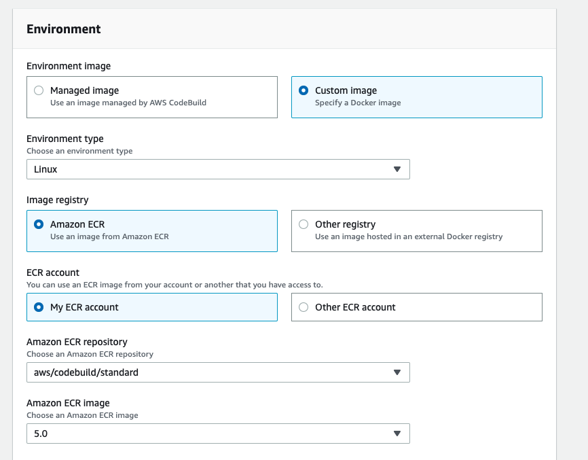Click the Linux value in Environment type
Viewport: 588px width, 460px height.
[x=45, y=169]
